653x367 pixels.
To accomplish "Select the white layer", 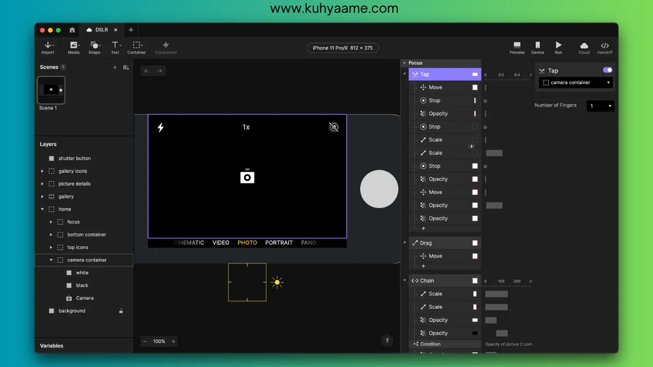I will [x=84, y=273].
